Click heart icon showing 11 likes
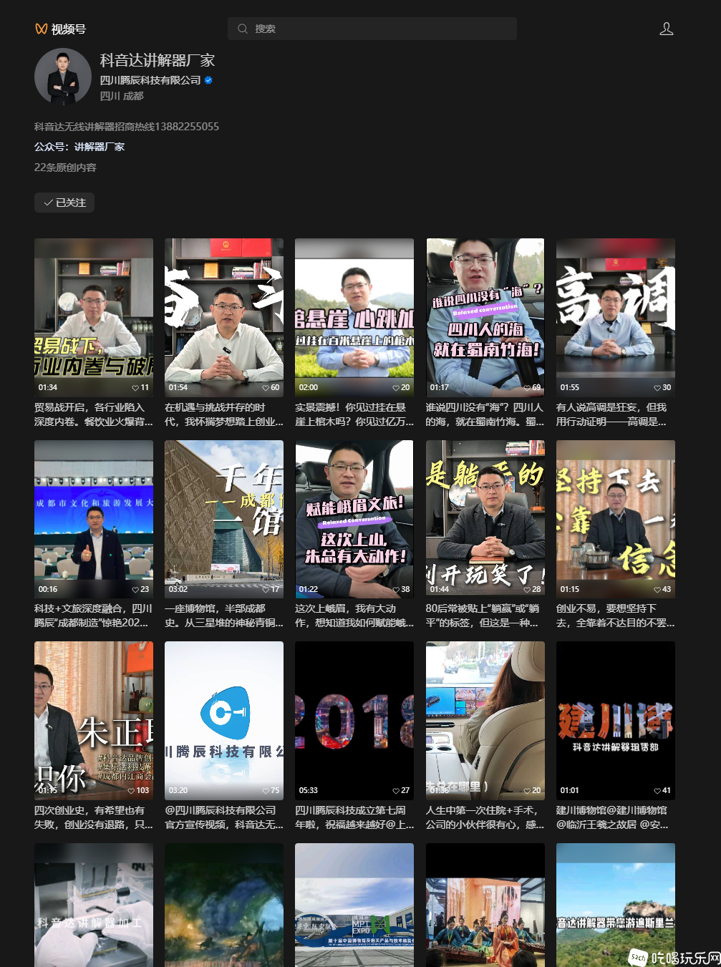 pos(135,388)
